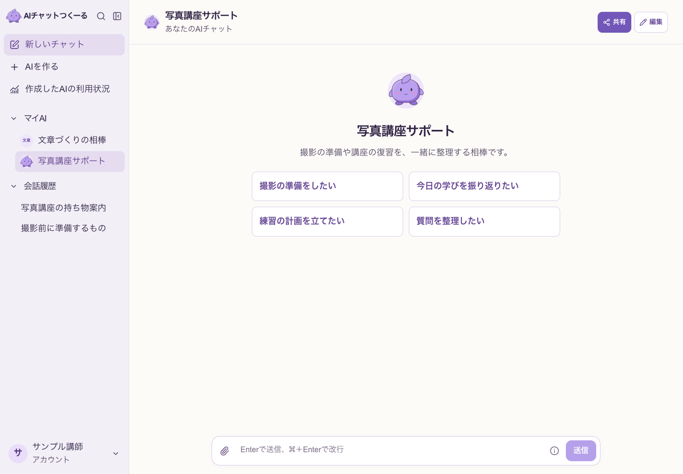Screen dimensions: 683x474
Task: Collapse the マイAI section chevron
Action: pyautogui.click(x=14, y=118)
